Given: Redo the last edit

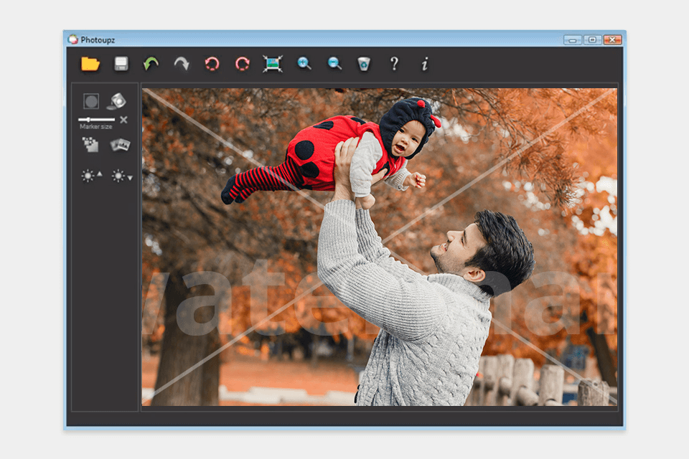Looking at the screenshot, I should click(179, 64).
